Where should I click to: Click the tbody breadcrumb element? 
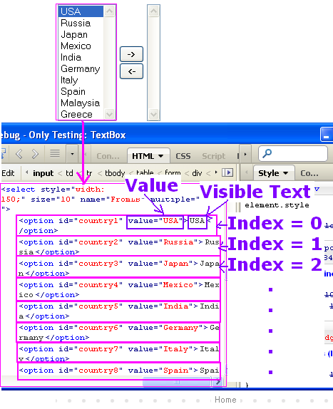(x=115, y=173)
